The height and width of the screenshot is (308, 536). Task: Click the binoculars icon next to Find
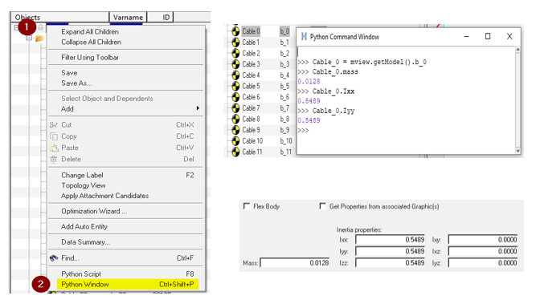[x=54, y=258]
